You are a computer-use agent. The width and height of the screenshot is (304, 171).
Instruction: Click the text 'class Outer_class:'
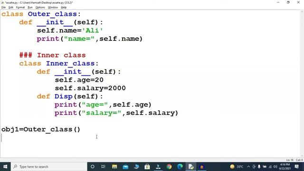click(41, 14)
